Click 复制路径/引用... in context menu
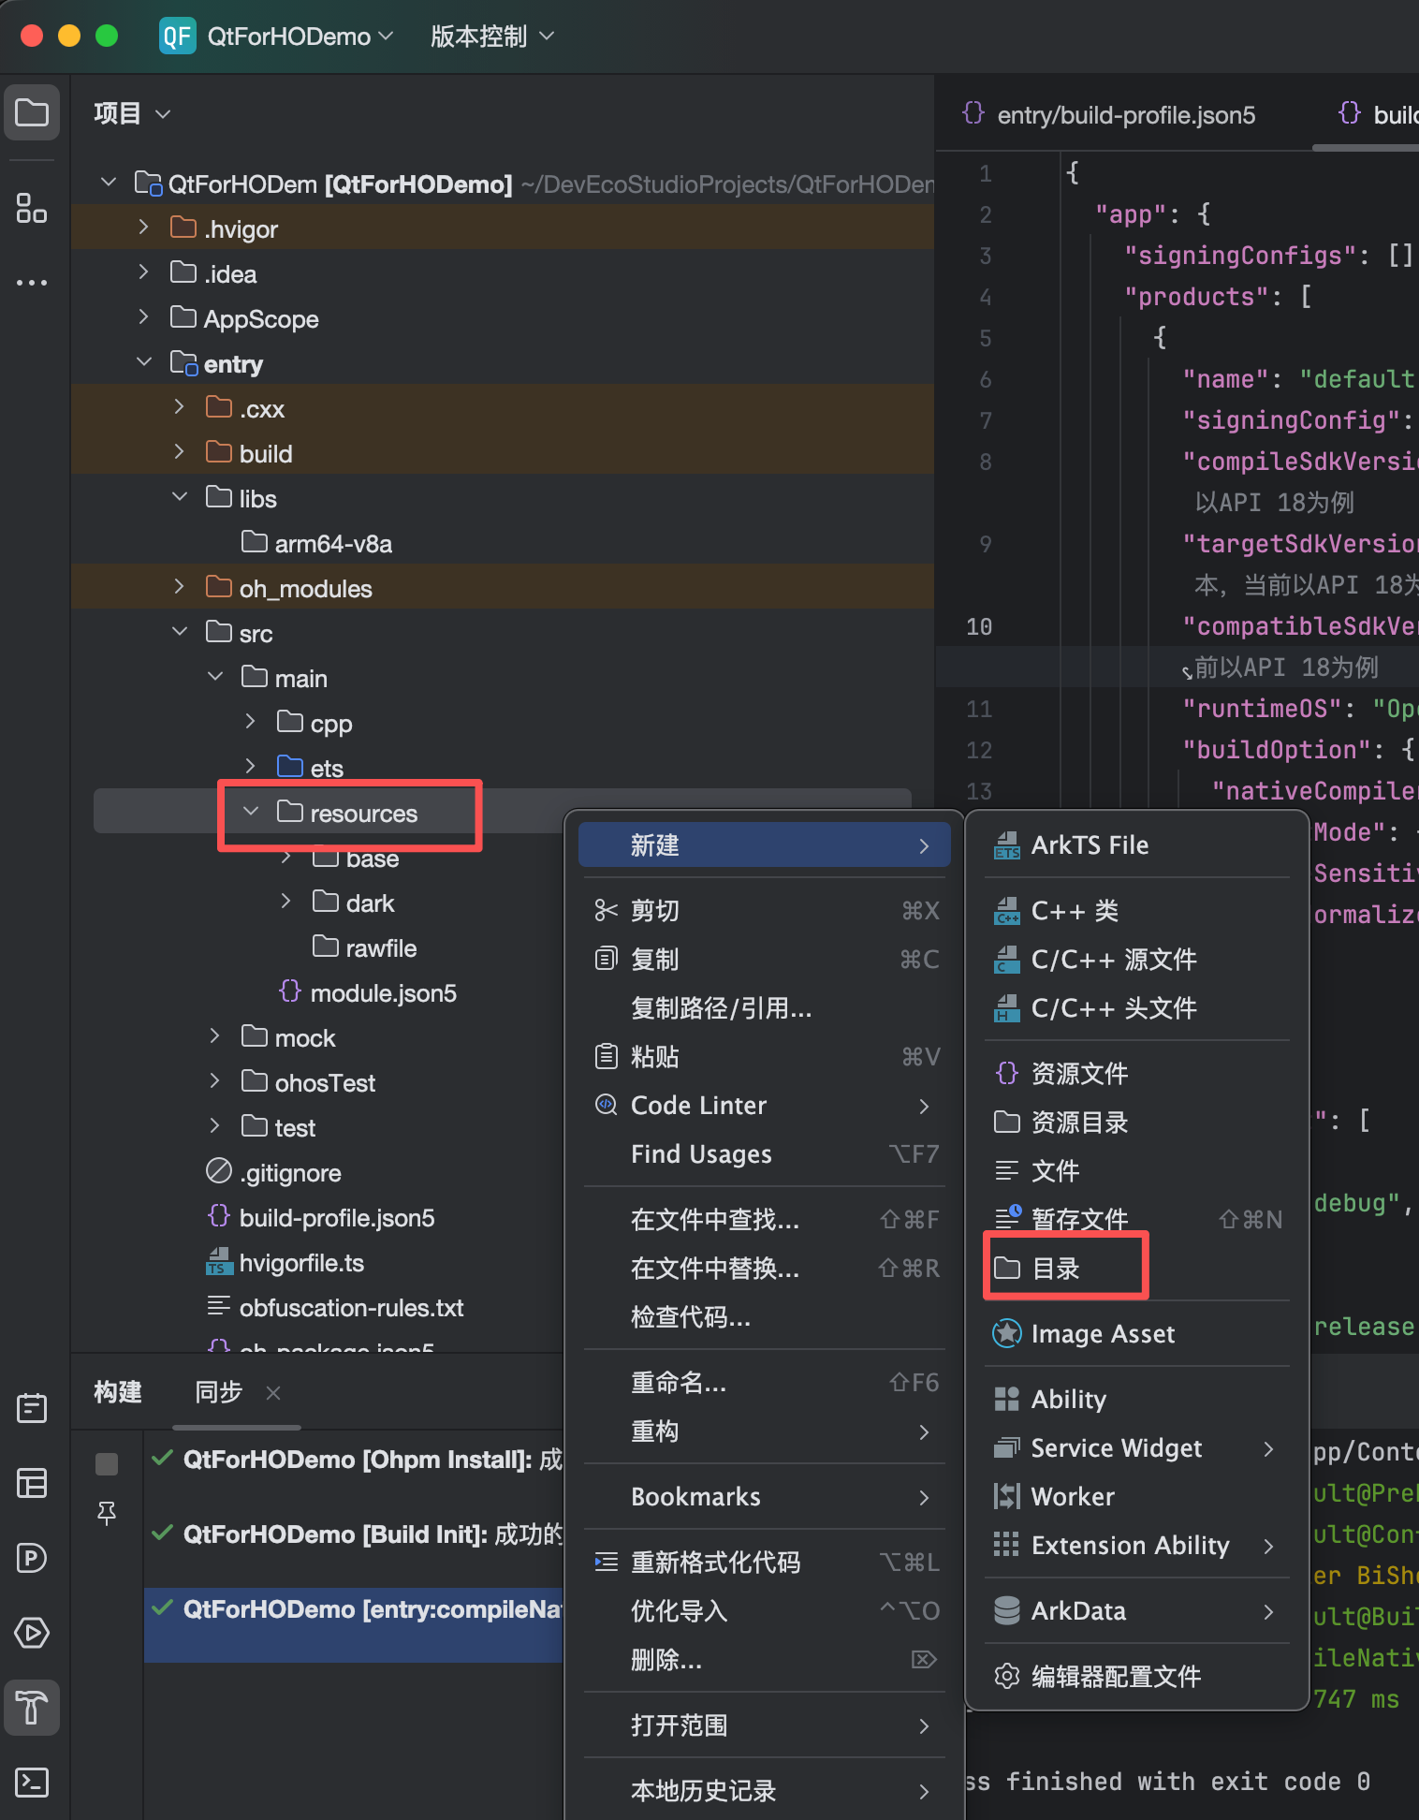 765,1008
